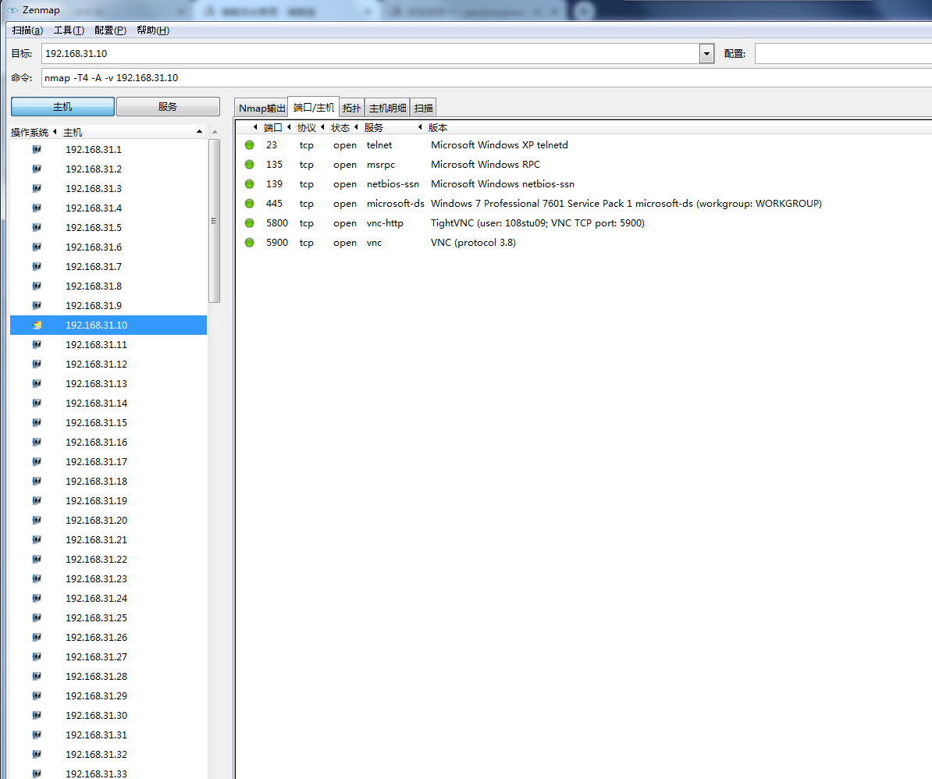Click the telnet service cell
Screen dimensions: 932x779
[379, 145]
